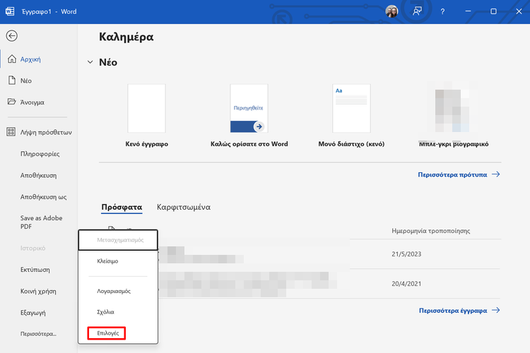Switch to the Πρόσφατα tab
This screenshot has width=530, height=353.
(x=122, y=207)
